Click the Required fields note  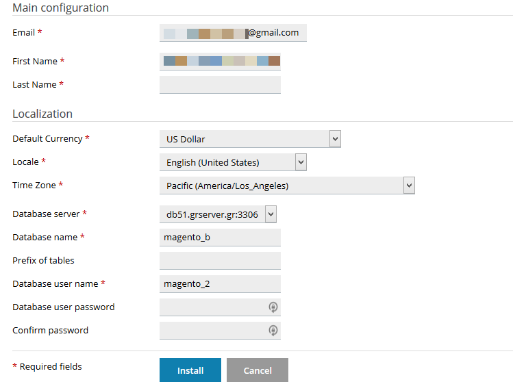click(47, 366)
